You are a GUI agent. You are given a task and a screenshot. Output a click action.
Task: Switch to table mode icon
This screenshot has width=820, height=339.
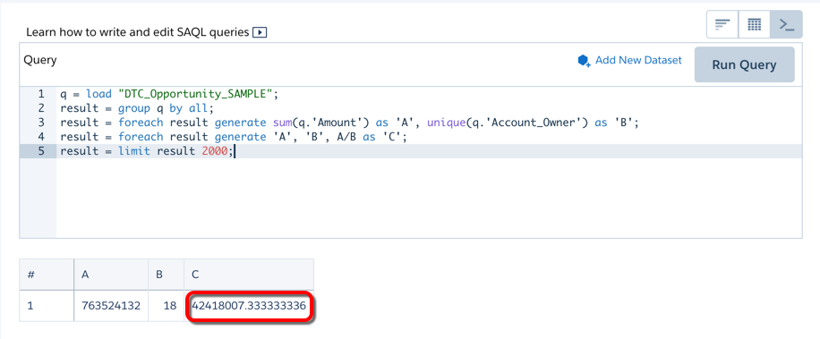click(x=754, y=24)
